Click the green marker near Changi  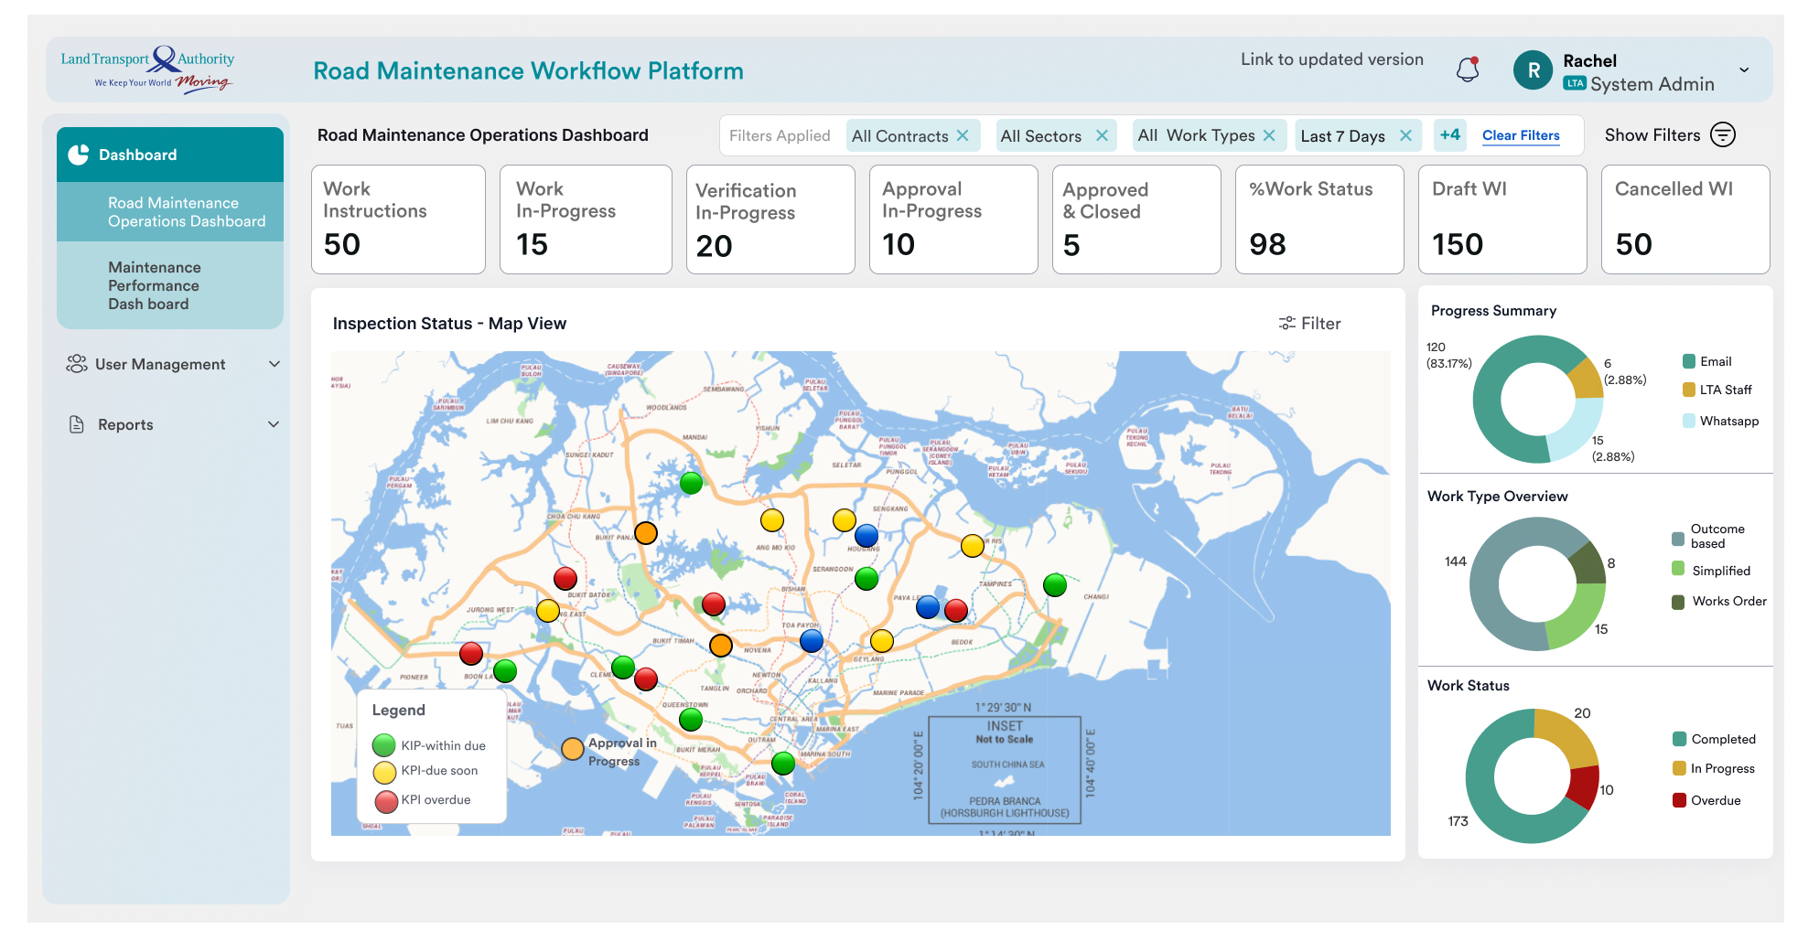click(x=1055, y=584)
